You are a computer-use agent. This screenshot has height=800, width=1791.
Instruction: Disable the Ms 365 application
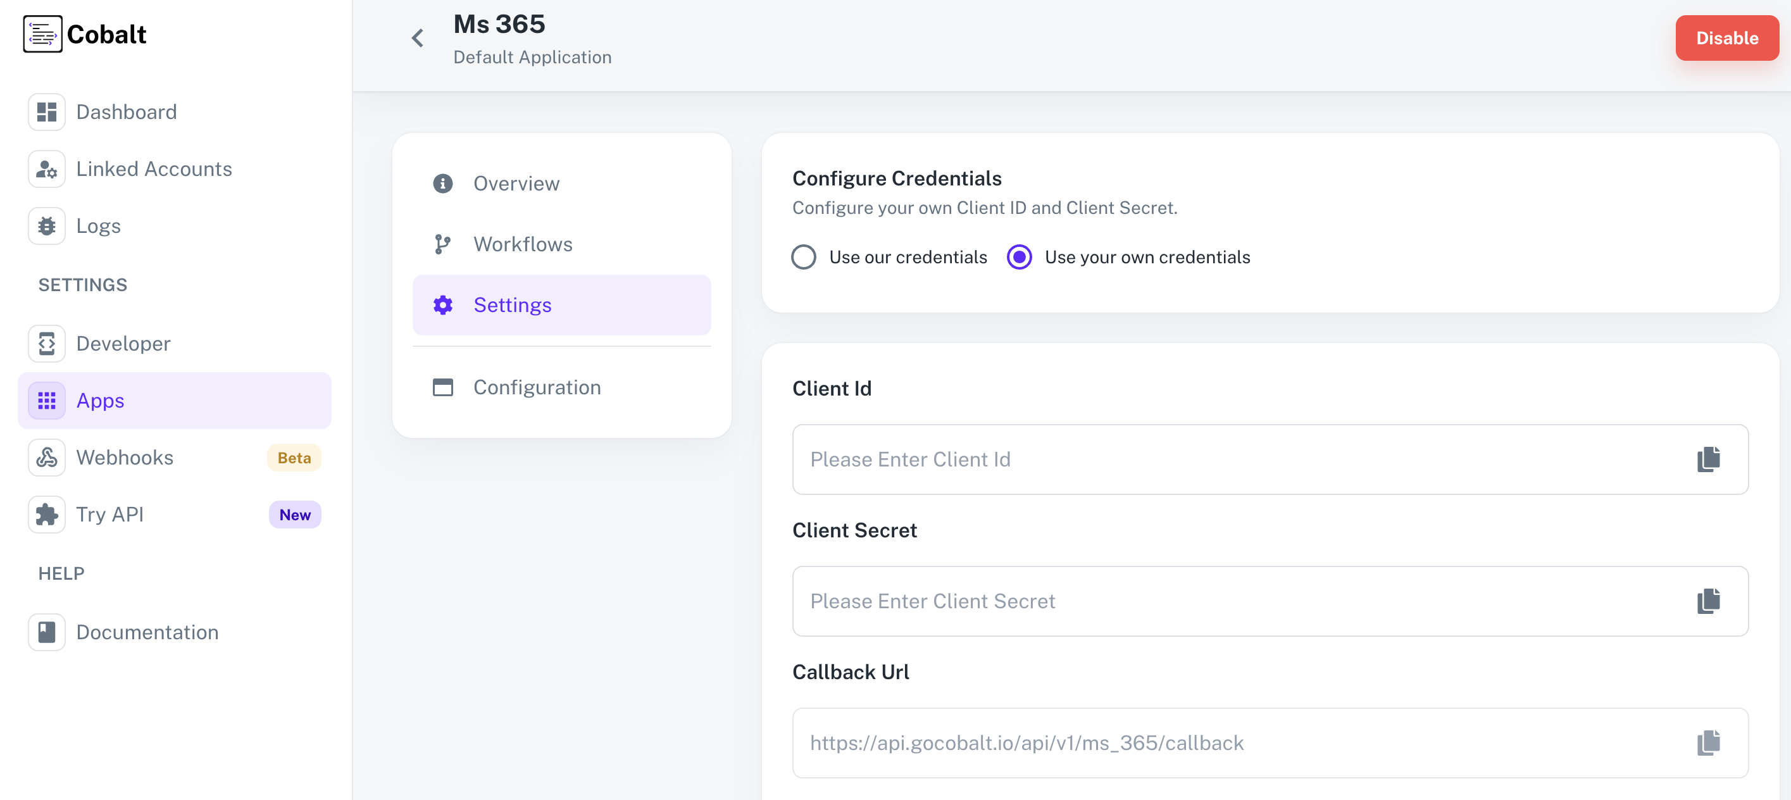tap(1727, 38)
